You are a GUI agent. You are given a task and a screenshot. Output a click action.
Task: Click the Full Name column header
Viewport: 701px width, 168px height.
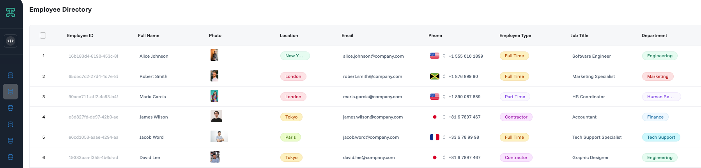[x=149, y=35]
